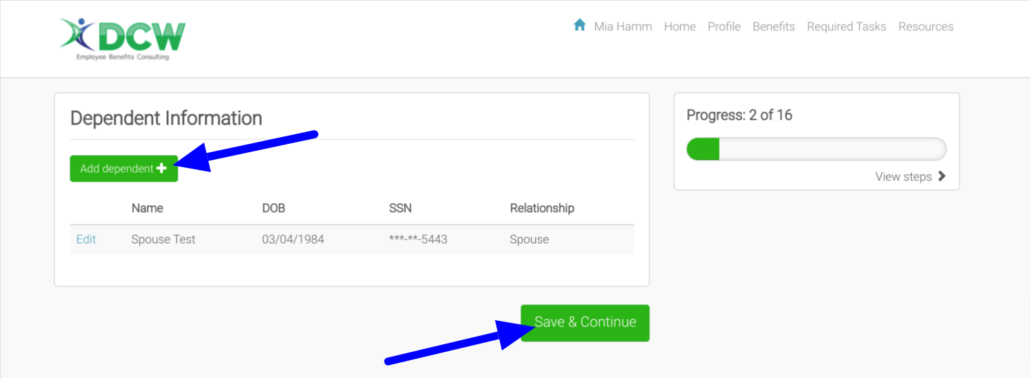Go to the Home nav item

click(679, 27)
